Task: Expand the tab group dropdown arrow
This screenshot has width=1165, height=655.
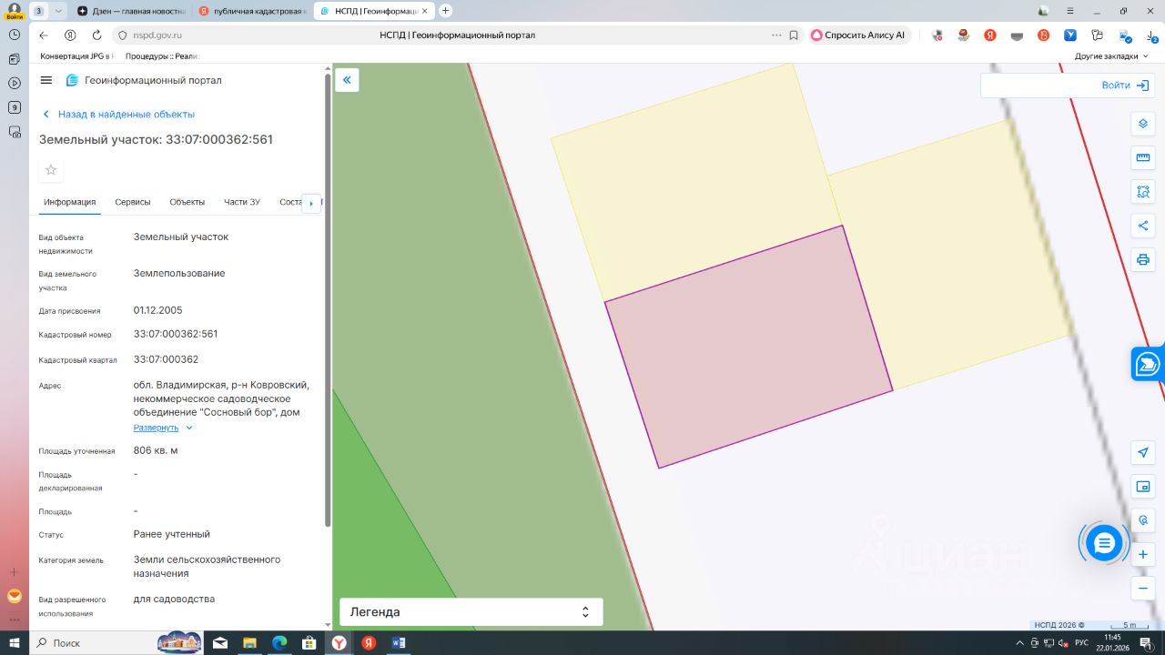Action: click(x=59, y=11)
